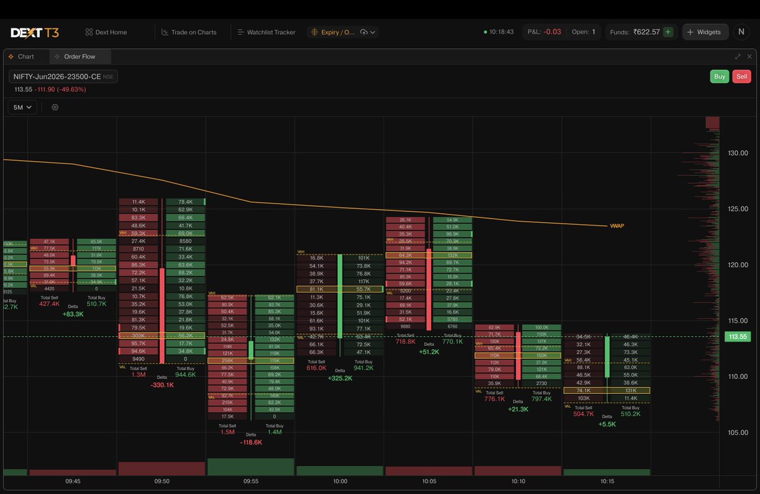The height and width of the screenshot is (494, 760).
Task: Click the DEXT T3 logo
Action: pos(34,32)
